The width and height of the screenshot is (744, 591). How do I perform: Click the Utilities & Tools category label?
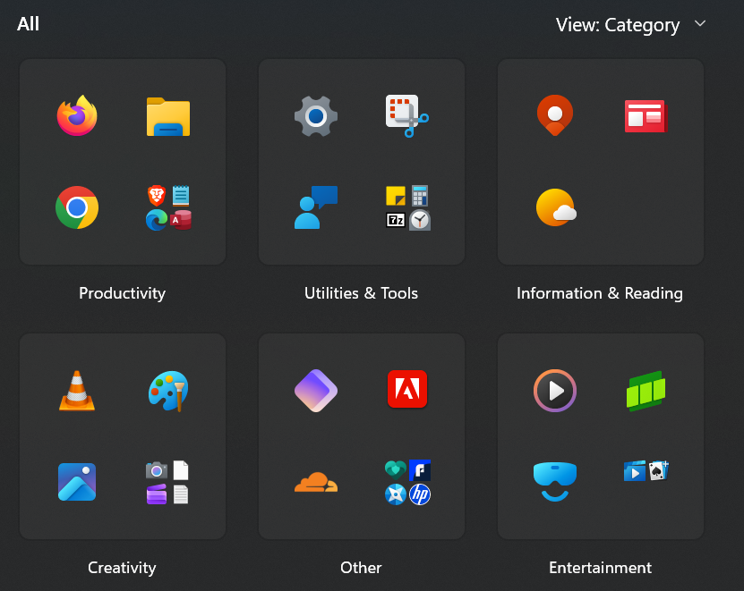coord(361,293)
